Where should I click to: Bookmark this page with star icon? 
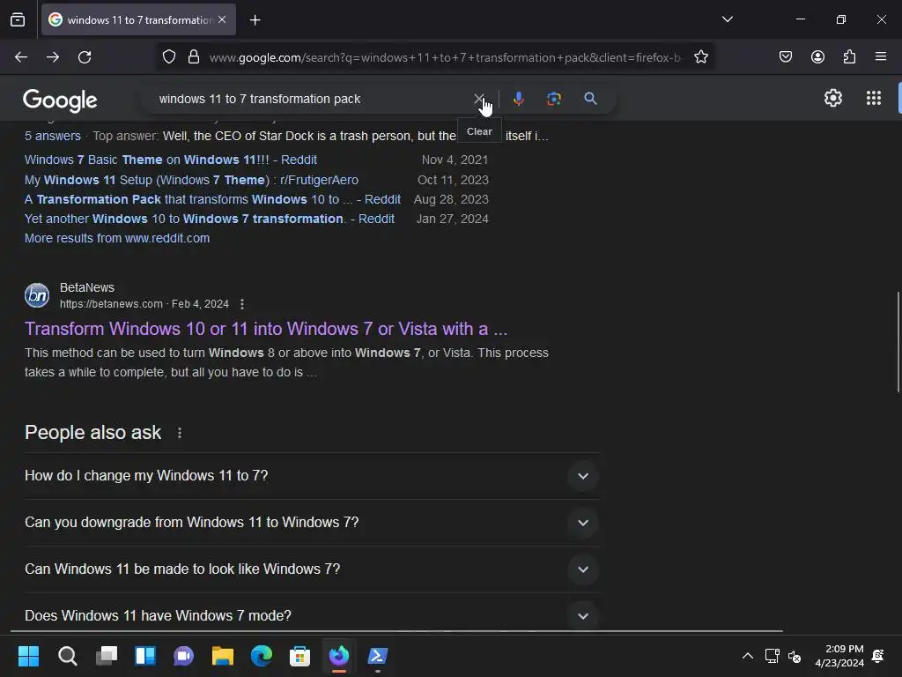(x=700, y=57)
